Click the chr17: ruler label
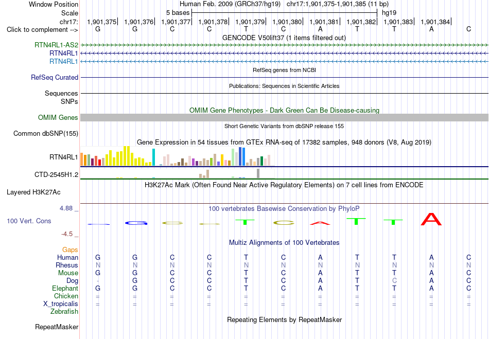 coord(68,22)
